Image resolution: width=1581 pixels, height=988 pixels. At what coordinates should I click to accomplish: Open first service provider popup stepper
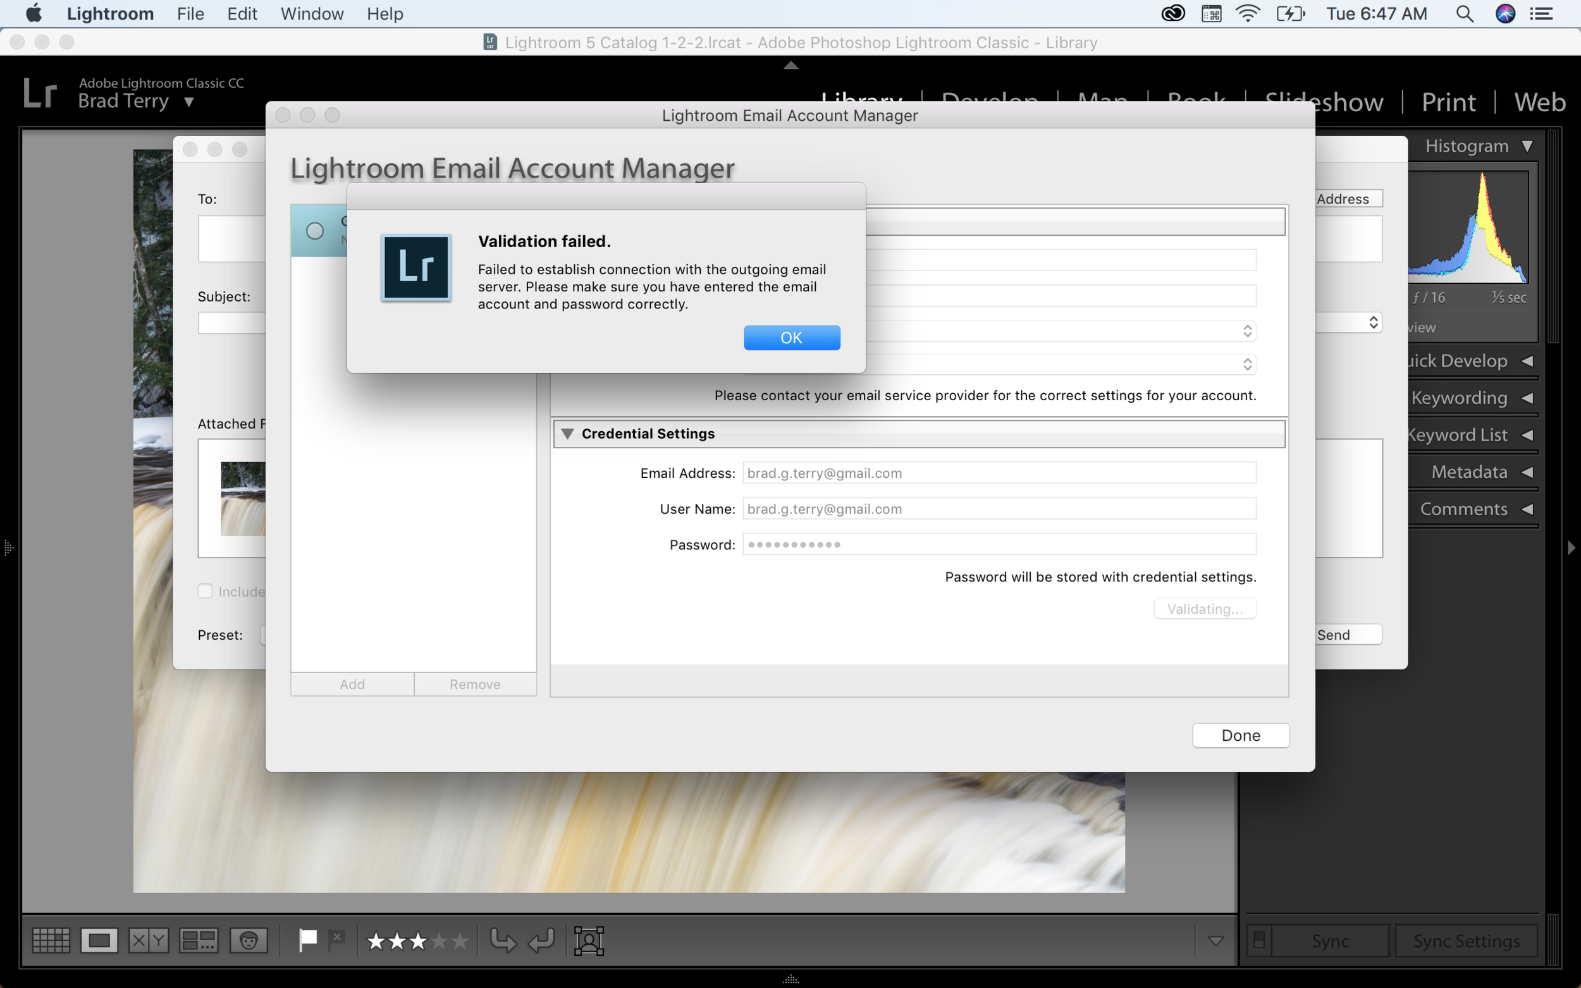1248,331
